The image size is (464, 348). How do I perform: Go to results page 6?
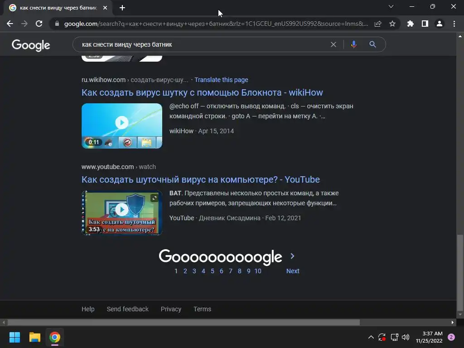click(x=221, y=271)
